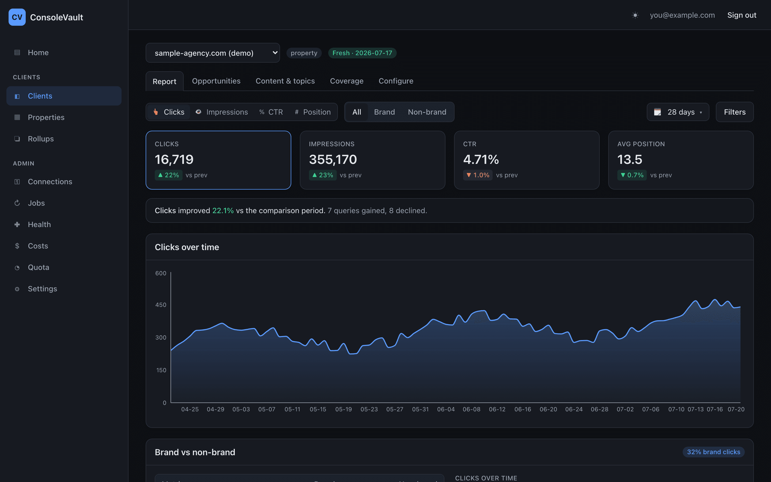The width and height of the screenshot is (771, 482).
Task: Open Rollups in the sidebar
Action: coord(64,139)
